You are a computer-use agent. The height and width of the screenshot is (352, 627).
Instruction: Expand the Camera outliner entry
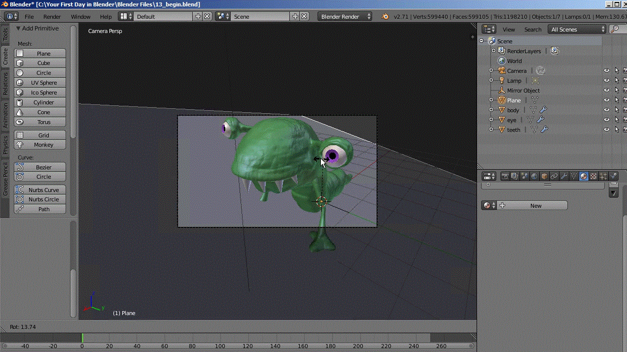click(x=491, y=70)
